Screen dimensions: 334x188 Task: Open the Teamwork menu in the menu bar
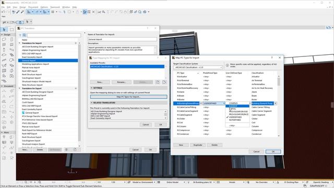click(55, 7)
